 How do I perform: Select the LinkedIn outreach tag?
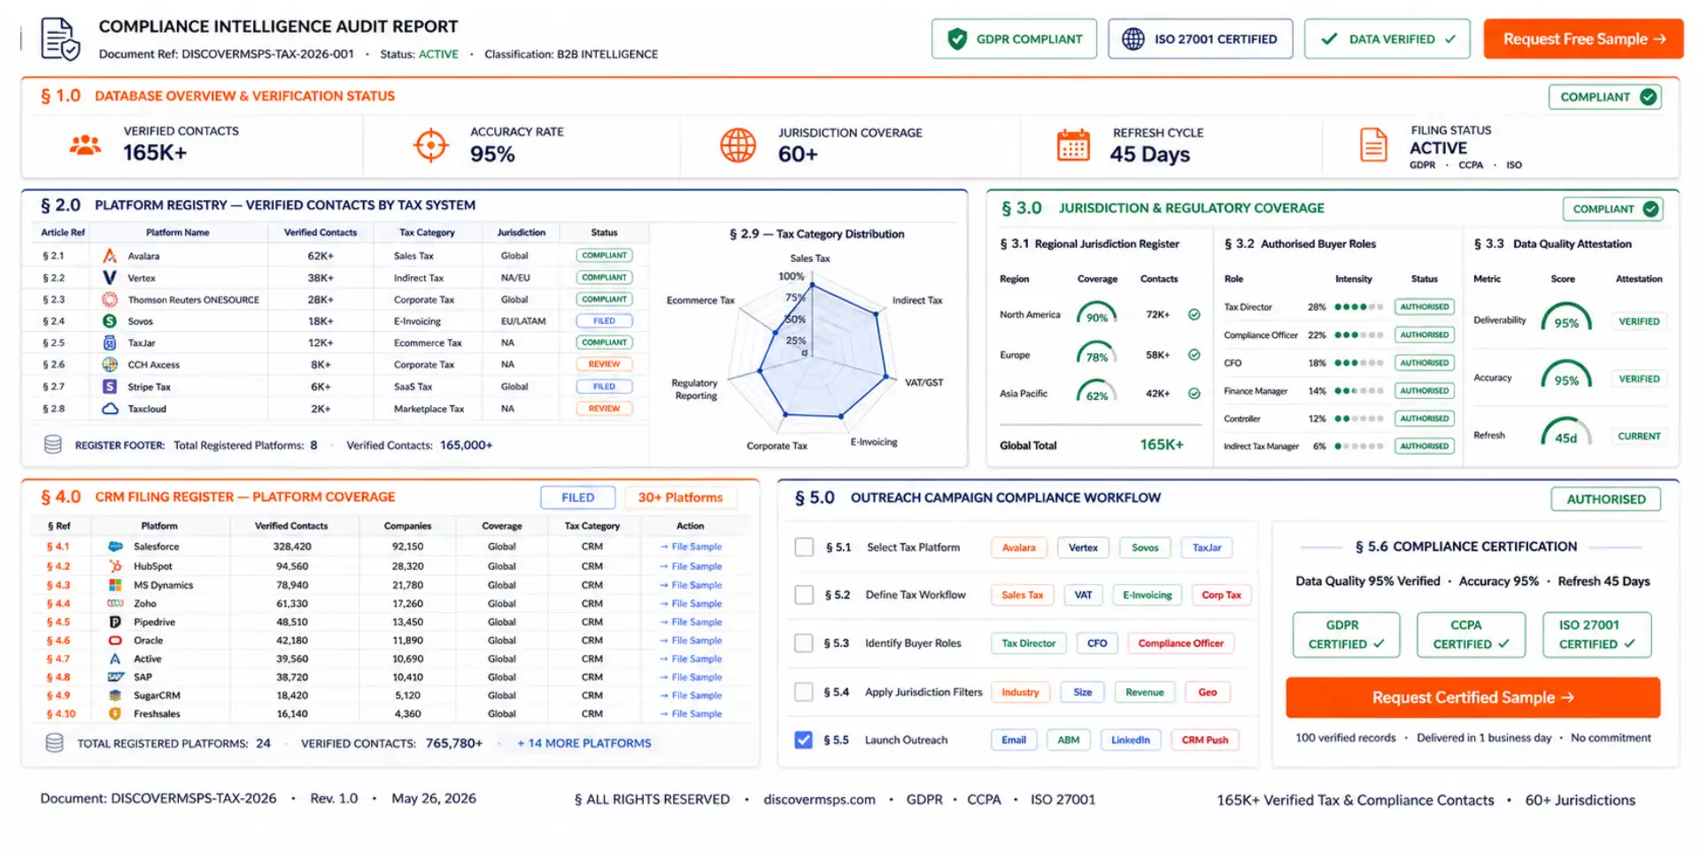(x=1131, y=740)
